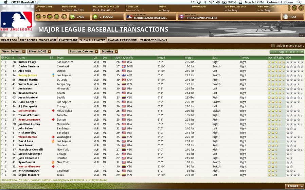Switch to the Free Agents tab
The width and height of the screenshot is (305, 190).
point(29,40)
